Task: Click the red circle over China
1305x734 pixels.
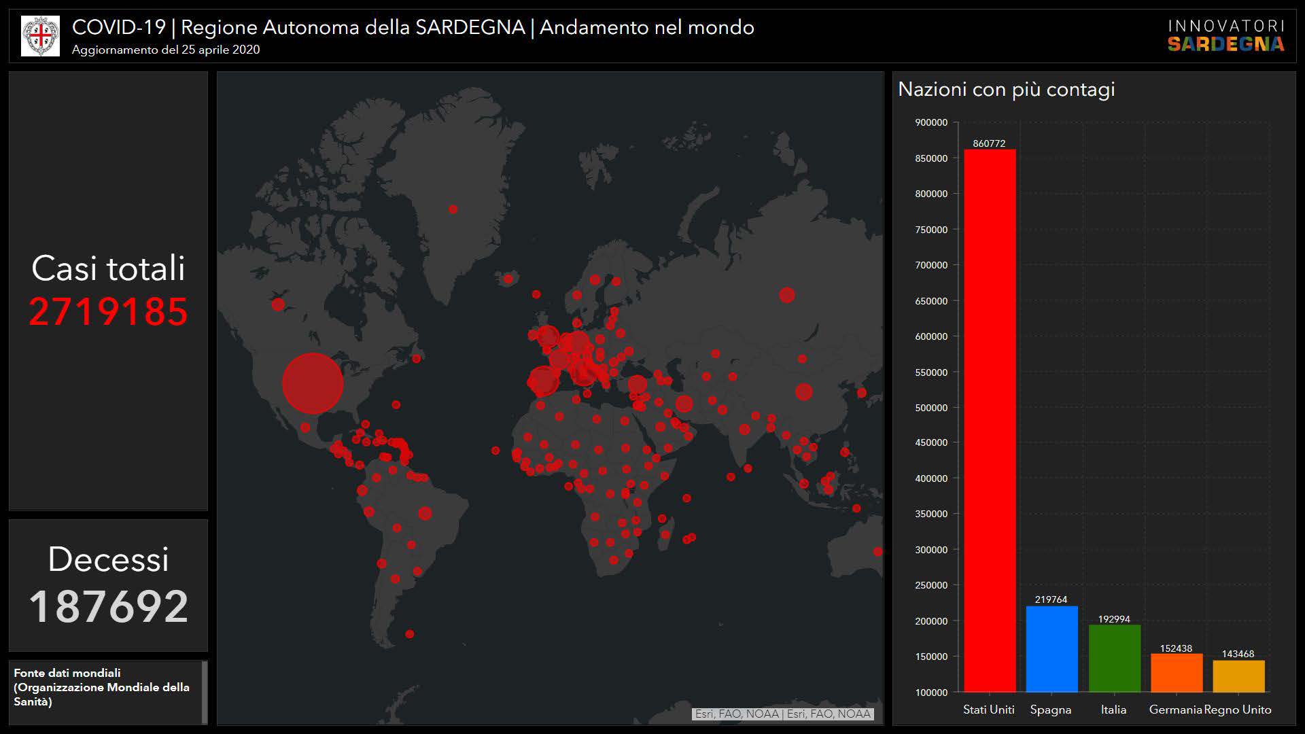Action: 803,391
